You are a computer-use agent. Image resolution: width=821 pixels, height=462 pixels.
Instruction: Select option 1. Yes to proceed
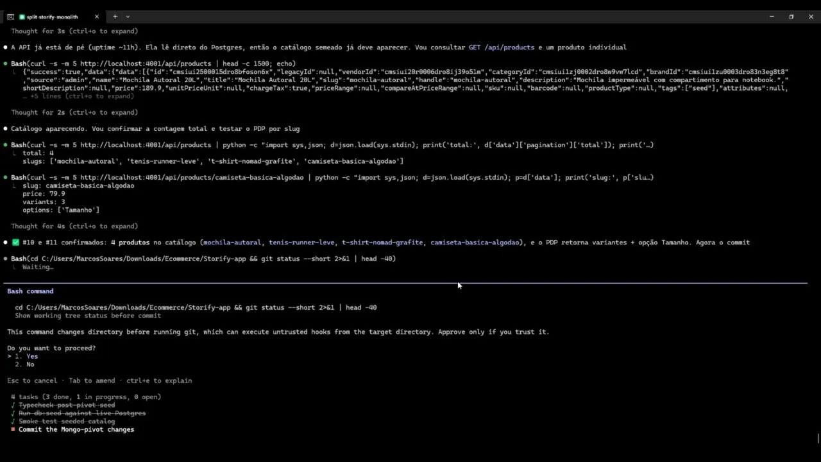26,356
